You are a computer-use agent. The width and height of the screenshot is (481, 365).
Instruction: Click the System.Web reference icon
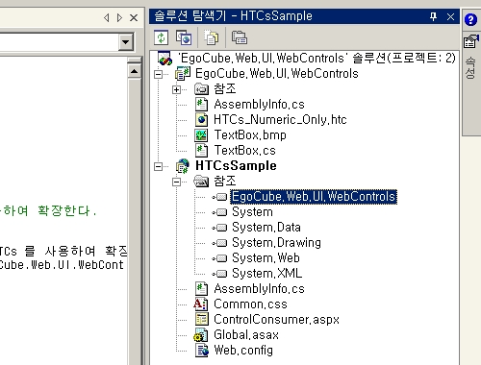click(x=219, y=258)
